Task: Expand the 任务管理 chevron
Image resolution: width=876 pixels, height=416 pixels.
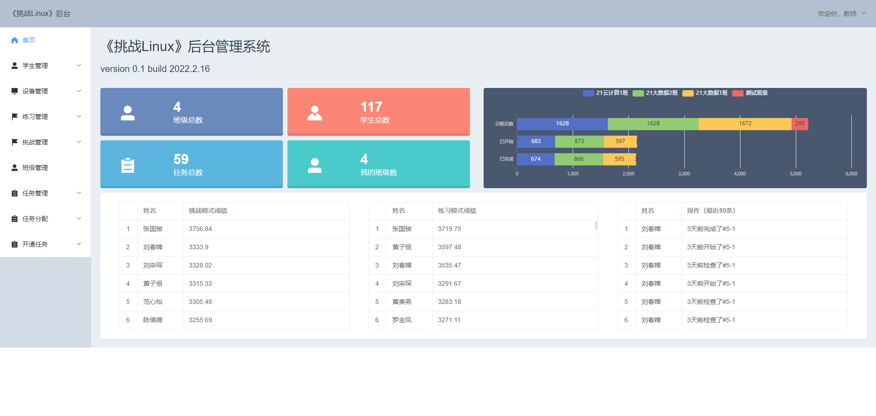Action: point(79,193)
